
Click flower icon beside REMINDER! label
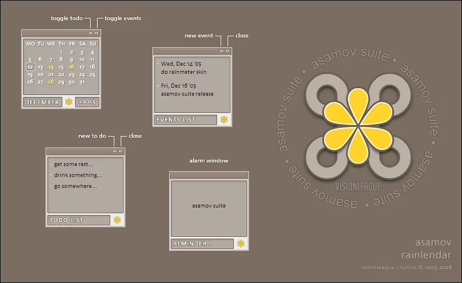[240, 244]
